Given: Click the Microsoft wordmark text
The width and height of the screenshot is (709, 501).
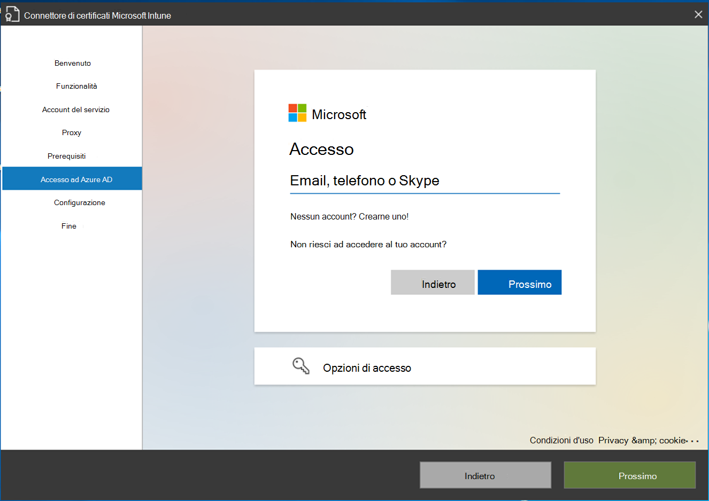Looking at the screenshot, I should (x=339, y=114).
